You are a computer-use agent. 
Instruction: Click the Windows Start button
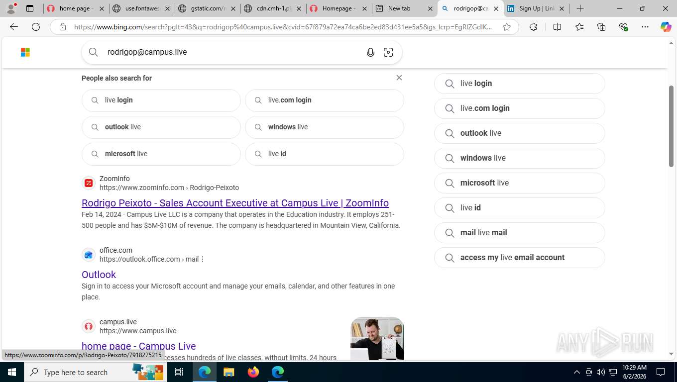(11, 372)
